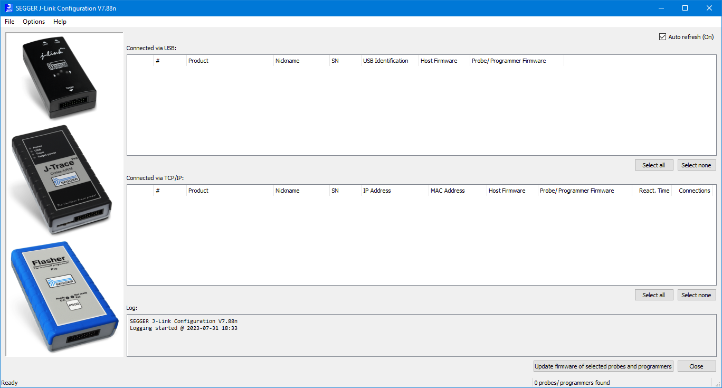Click Select none under the USB list

(x=697, y=165)
